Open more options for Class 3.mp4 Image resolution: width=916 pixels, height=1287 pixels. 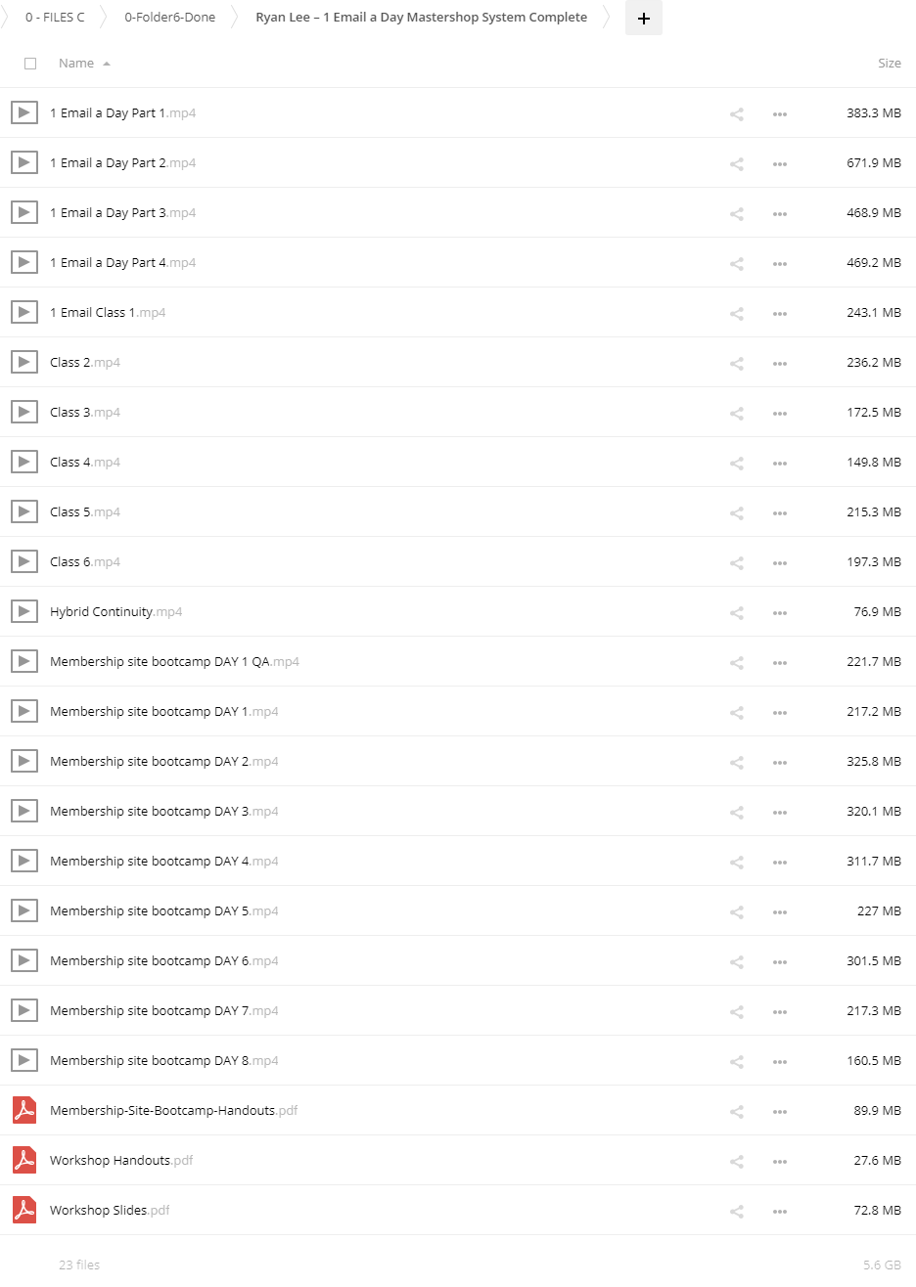pyautogui.click(x=780, y=414)
